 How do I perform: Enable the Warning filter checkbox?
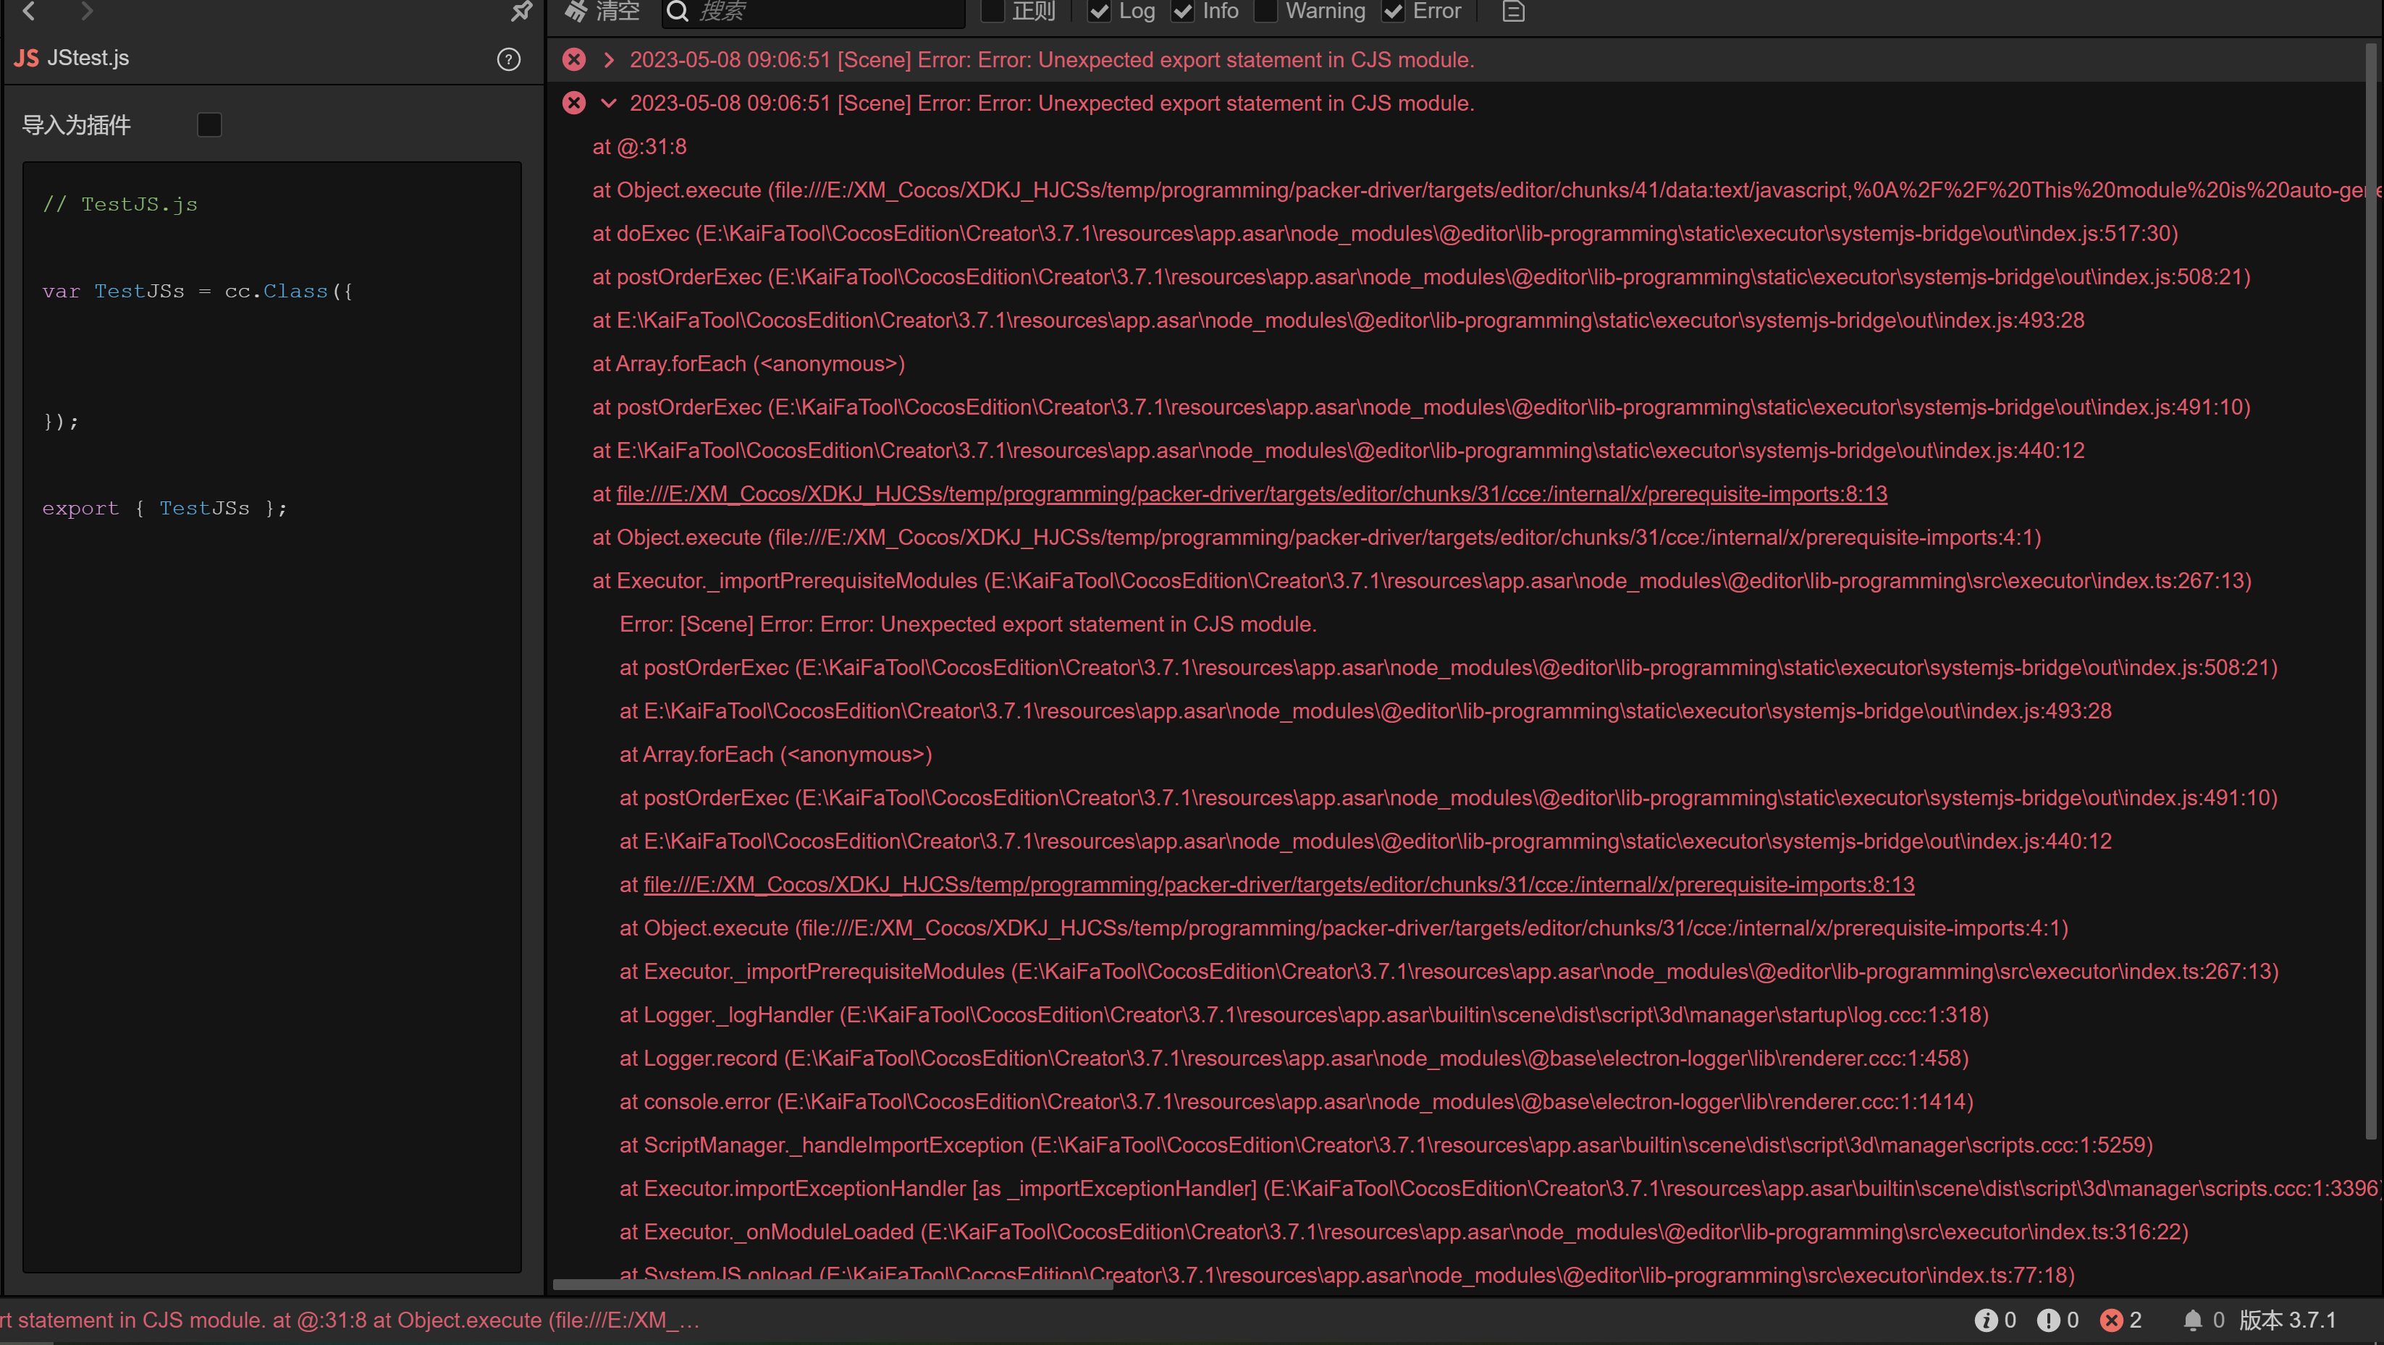click(1265, 11)
